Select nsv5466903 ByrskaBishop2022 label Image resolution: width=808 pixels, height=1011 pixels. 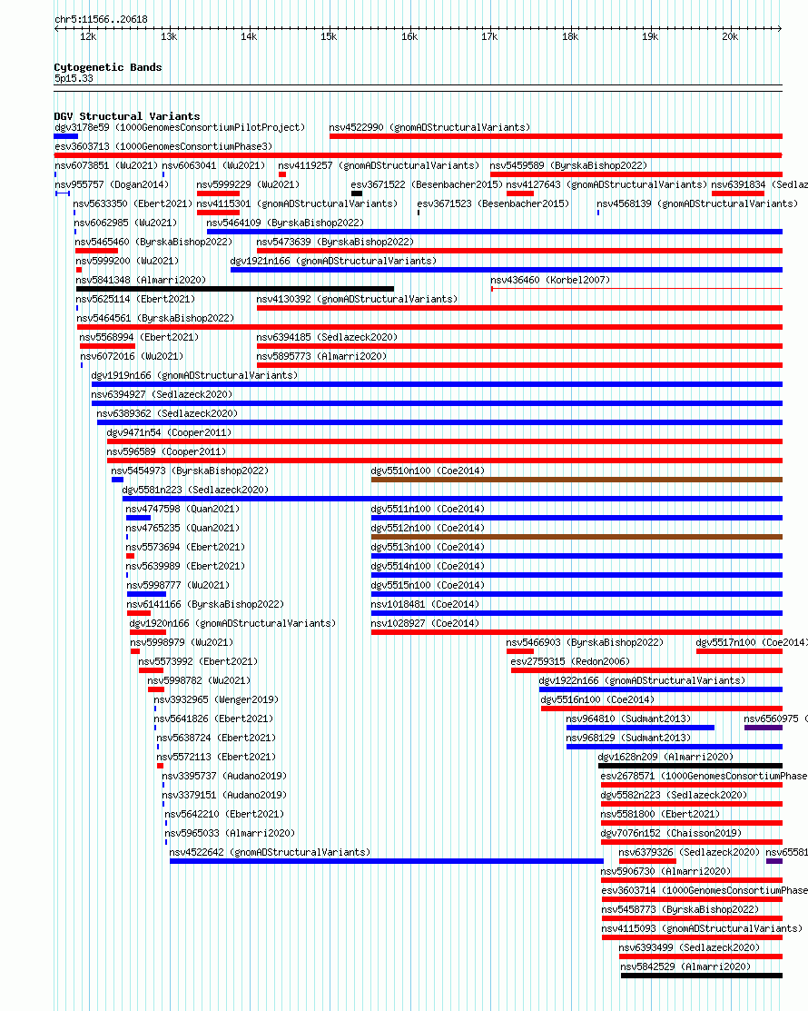coord(585,642)
